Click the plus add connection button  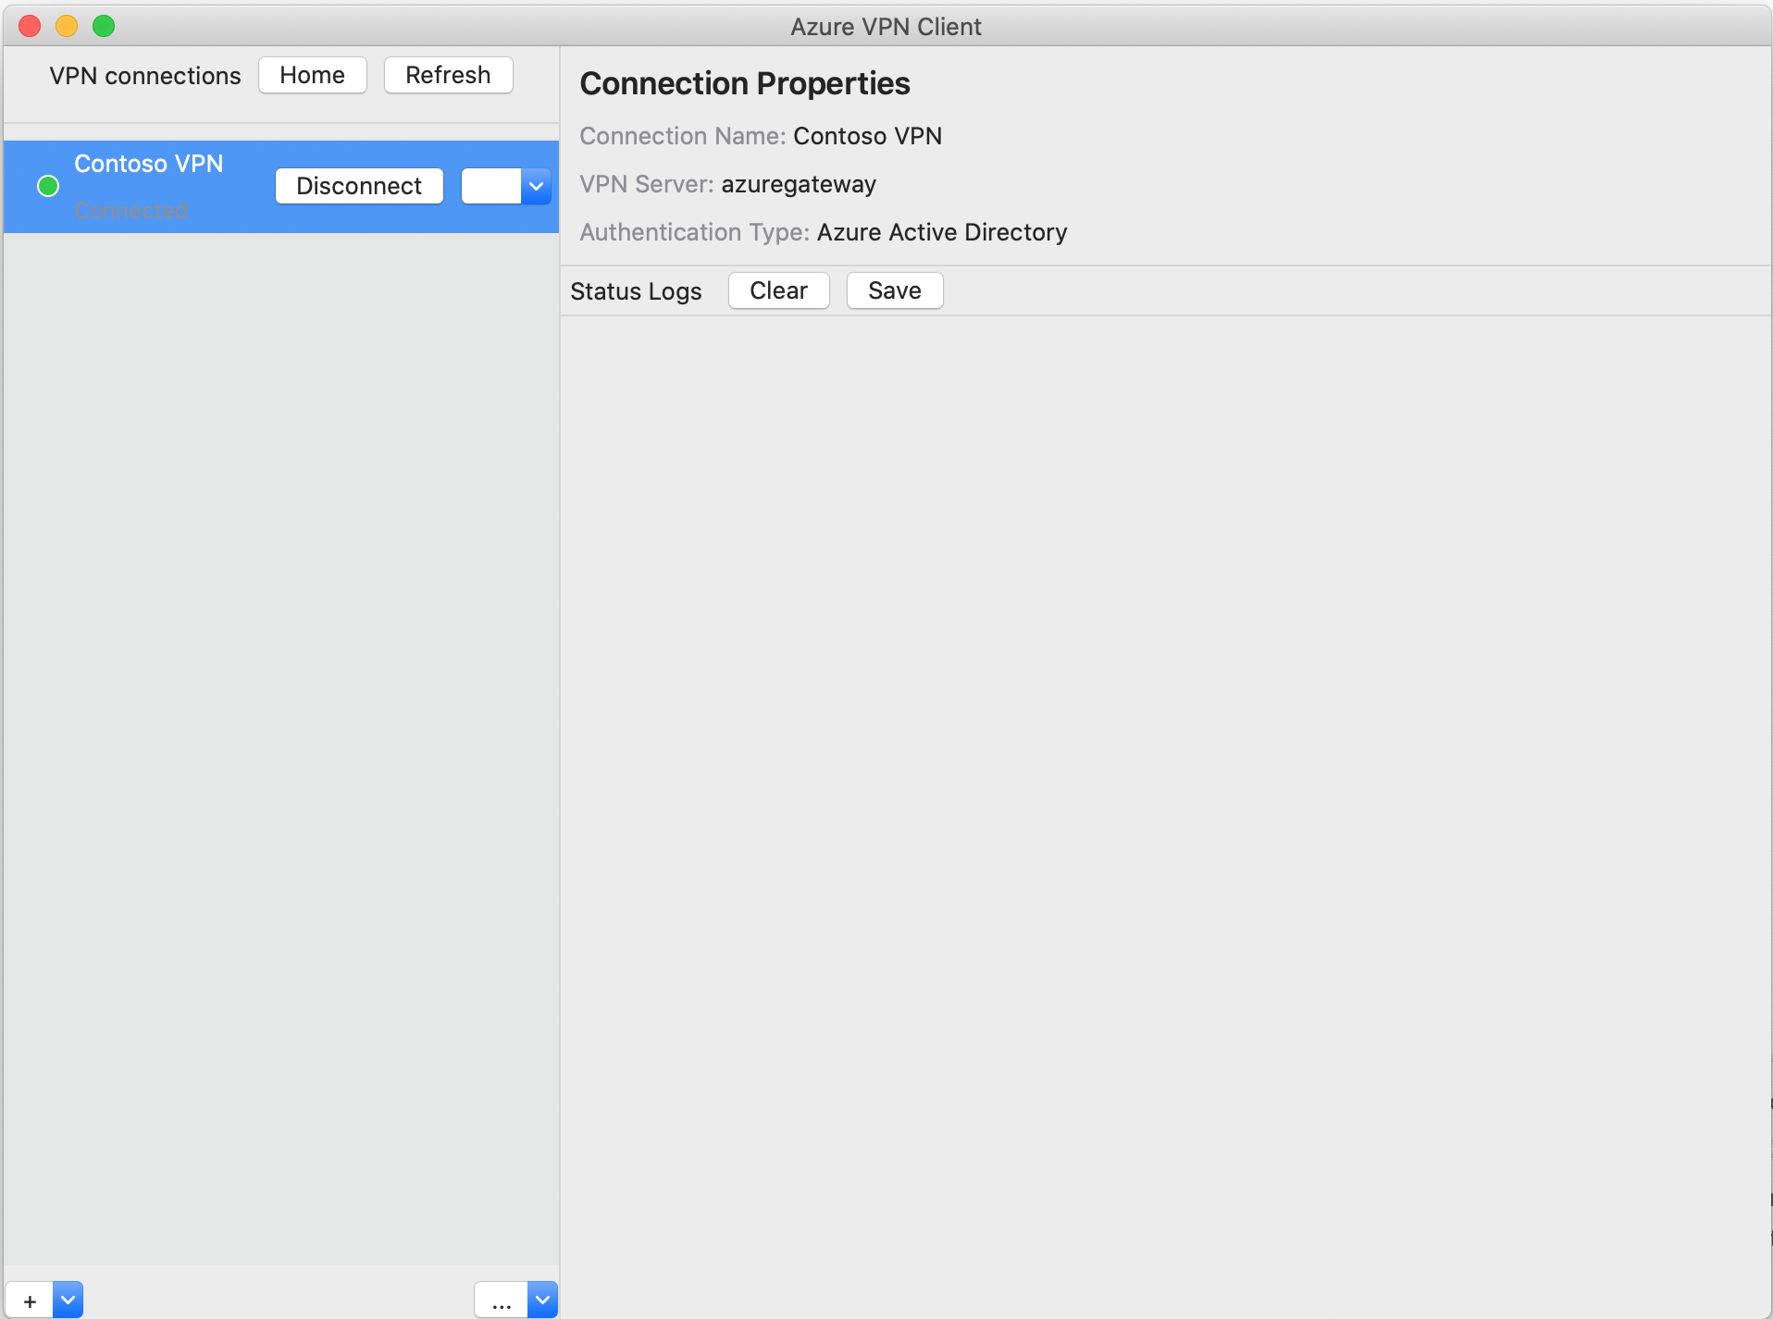click(x=30, y=1301)
